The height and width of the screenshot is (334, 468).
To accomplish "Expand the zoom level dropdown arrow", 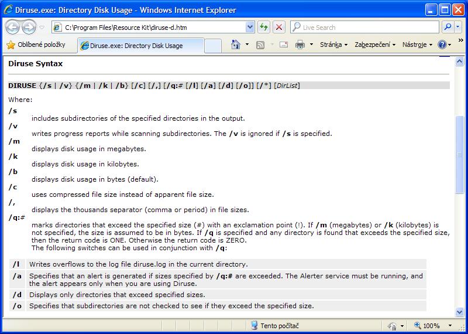I will (x=450, y=326).
